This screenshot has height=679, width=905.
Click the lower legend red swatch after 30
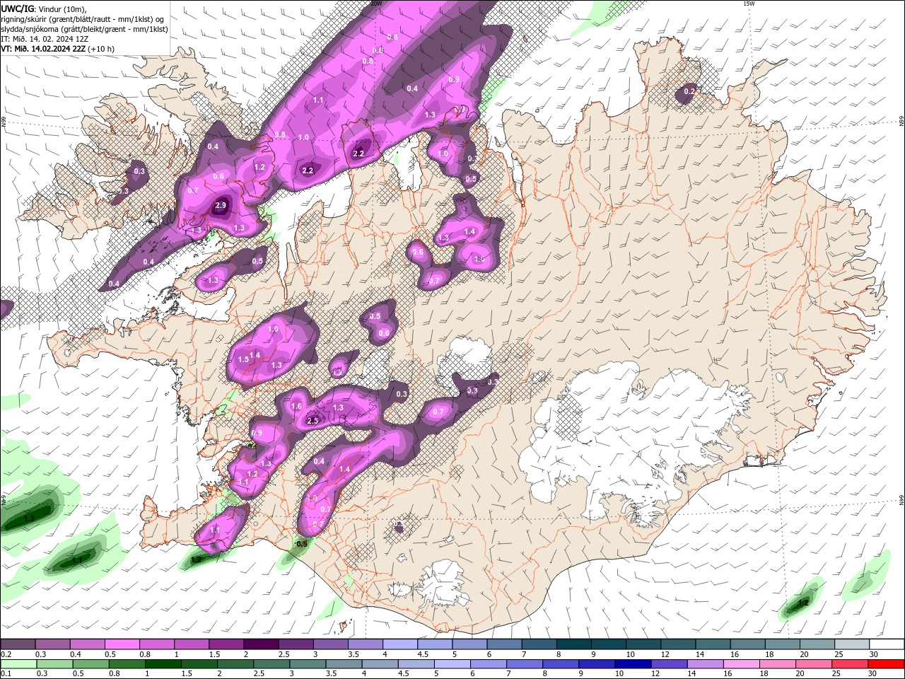point(887,664)
